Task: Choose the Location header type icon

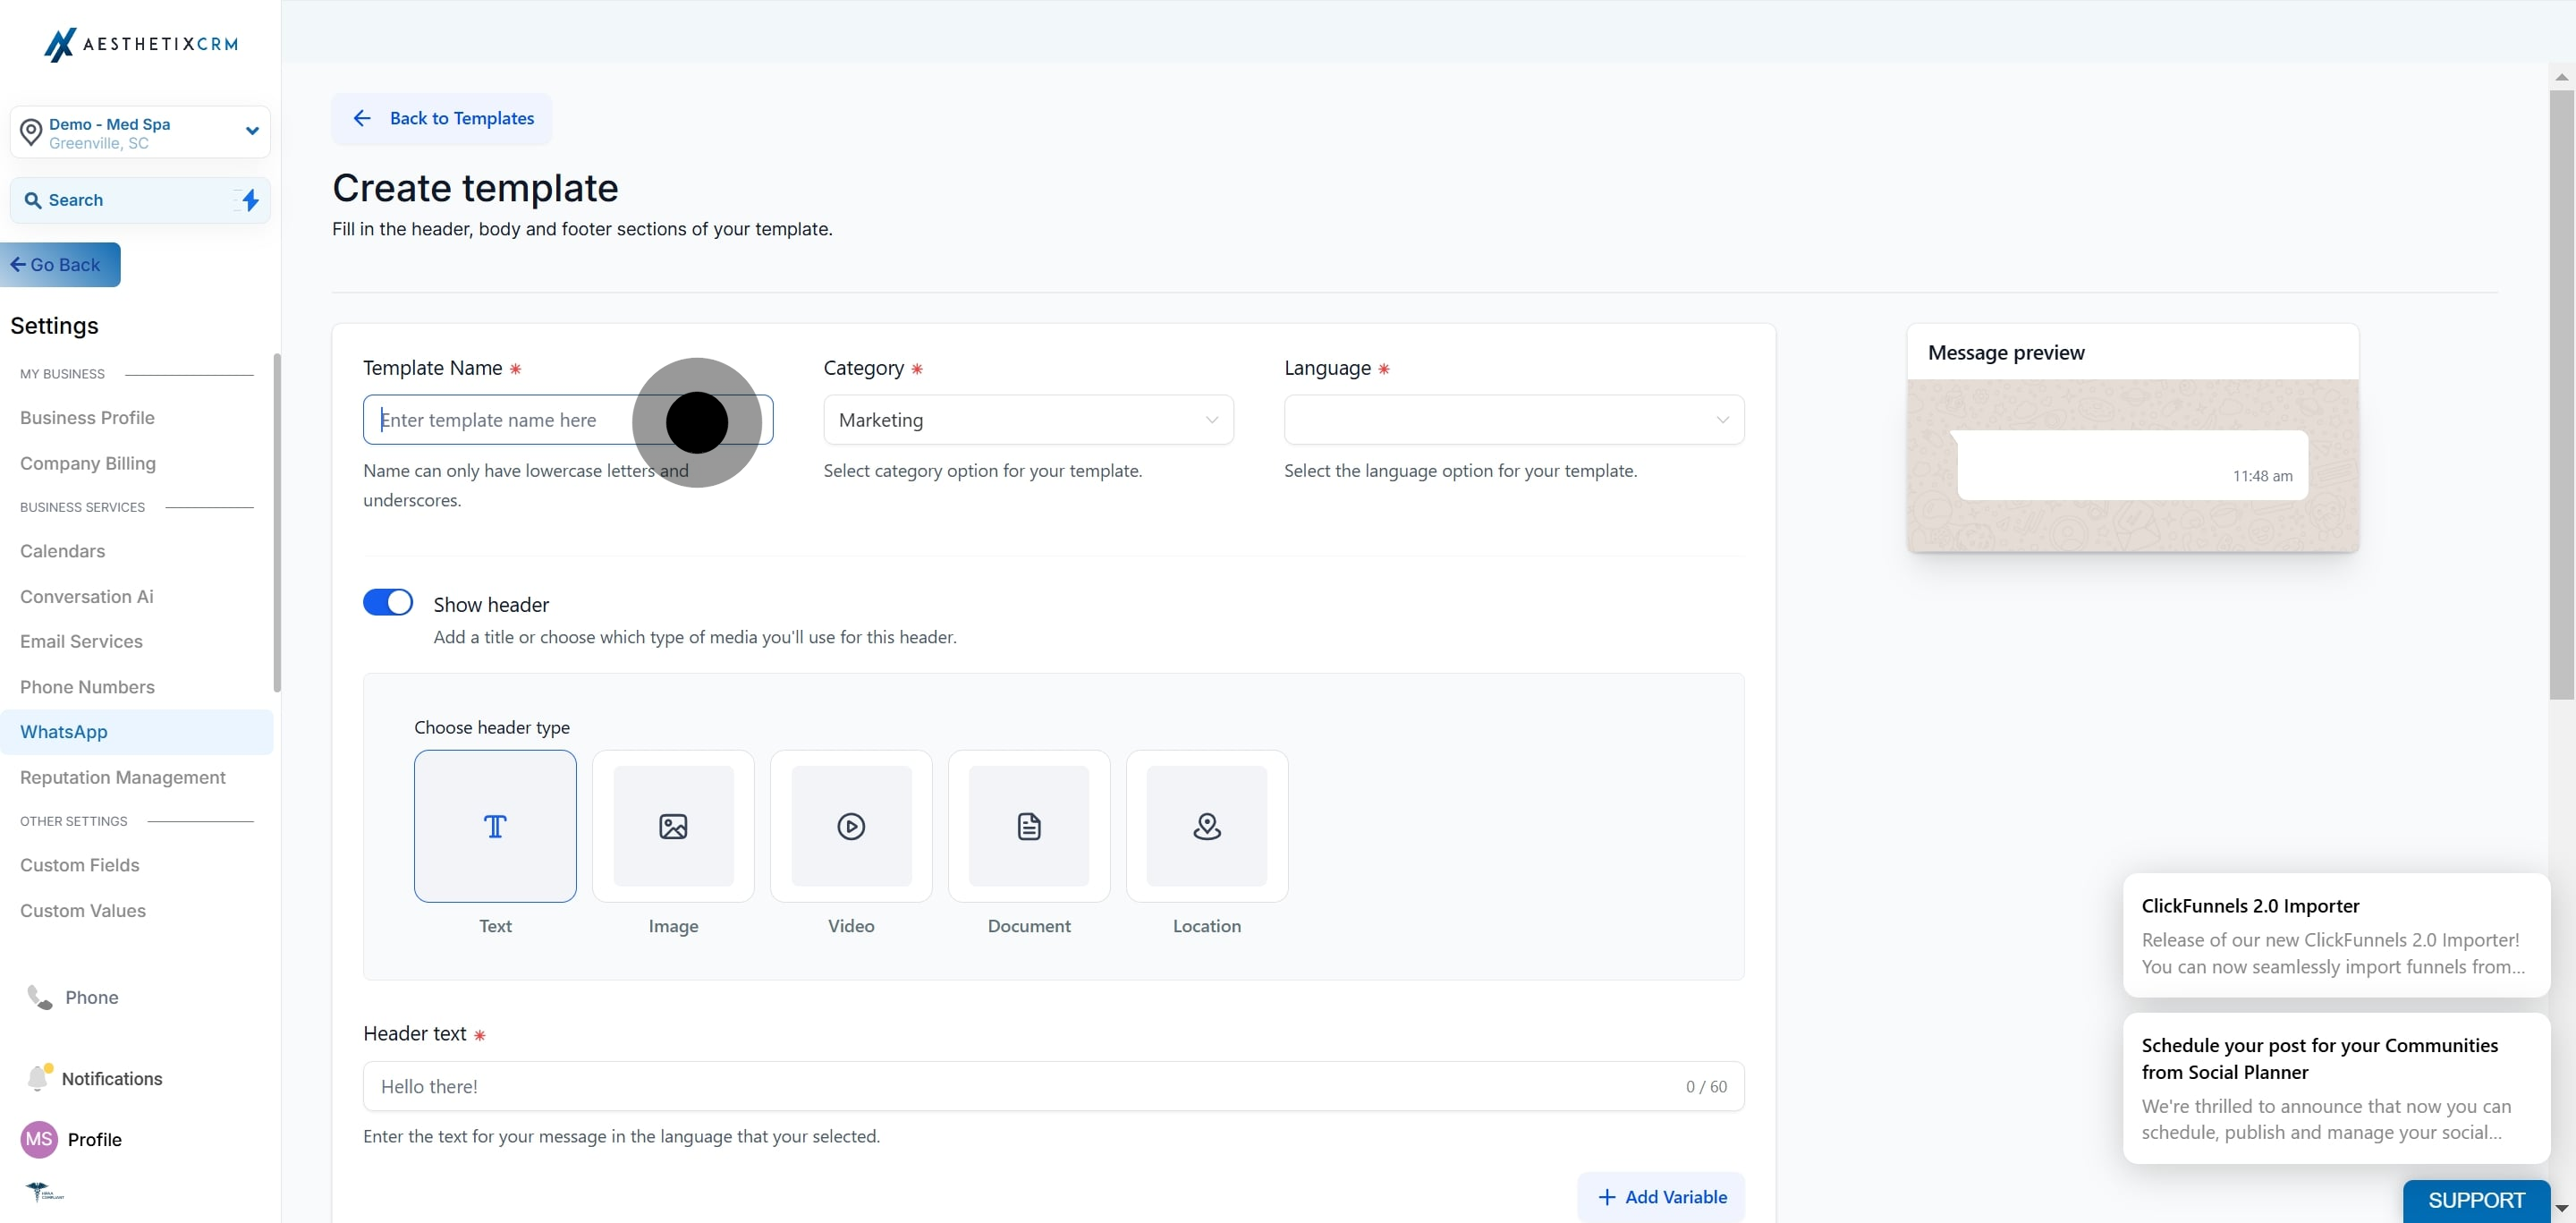Action: click(1207, 826)
